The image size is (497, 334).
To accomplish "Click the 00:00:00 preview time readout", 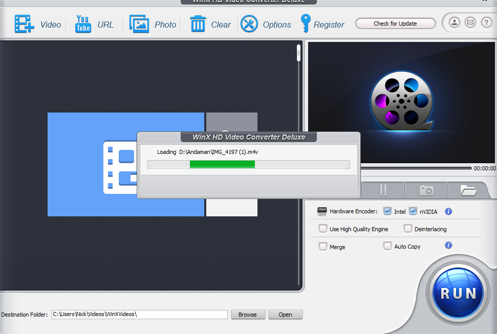I will coord(485,168).
